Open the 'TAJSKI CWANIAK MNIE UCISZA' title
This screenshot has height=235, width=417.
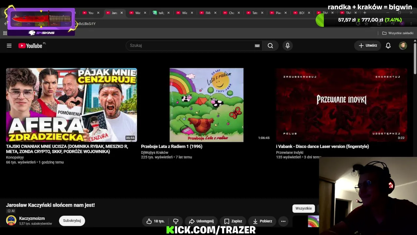point(67,149)
